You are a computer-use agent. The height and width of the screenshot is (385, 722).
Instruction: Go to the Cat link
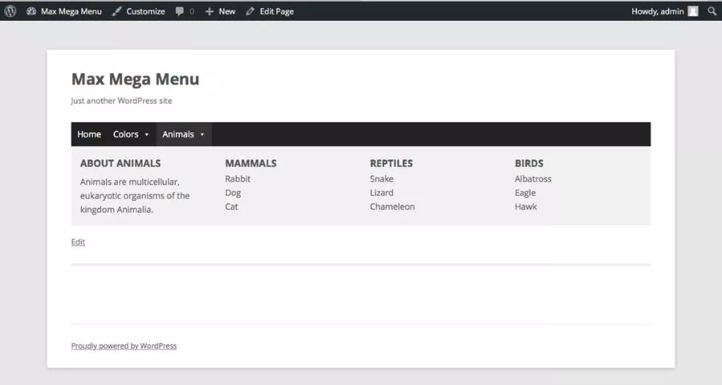232,206
